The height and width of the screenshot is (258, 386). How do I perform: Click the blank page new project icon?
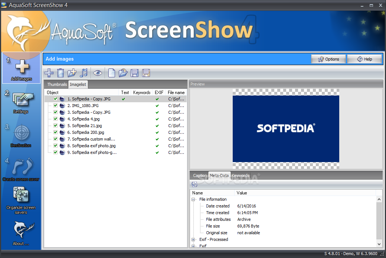(x=112, y=73)
